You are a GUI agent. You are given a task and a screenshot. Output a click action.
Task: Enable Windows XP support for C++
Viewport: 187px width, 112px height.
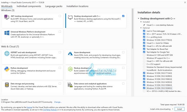tap(144, 58)
